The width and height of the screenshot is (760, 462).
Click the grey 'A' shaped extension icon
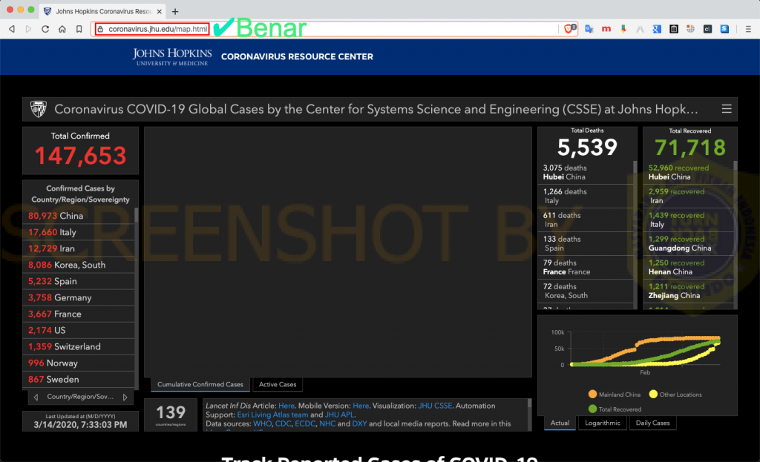pyautogui.click(x=641, y=29)
